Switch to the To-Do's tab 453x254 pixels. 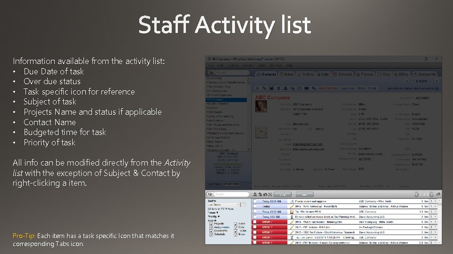click(x=306, y=74)
